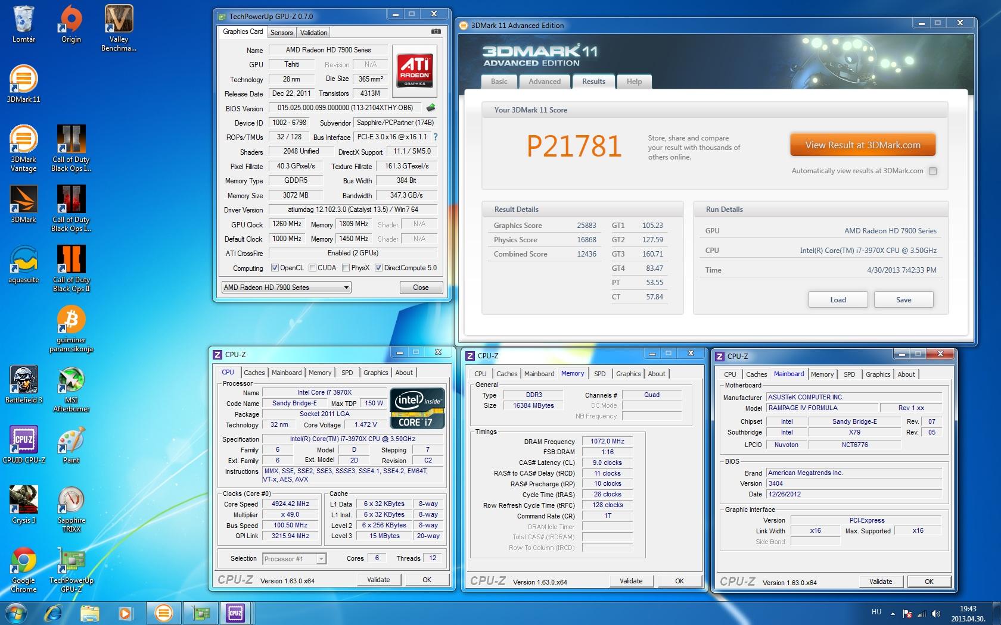Select the guiminer parancsikonja shortcut
This screenshot has width=1001, height=625.
71,329
